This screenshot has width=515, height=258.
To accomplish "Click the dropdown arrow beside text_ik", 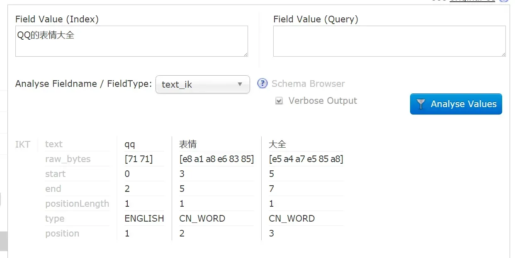I will point(240,84).
